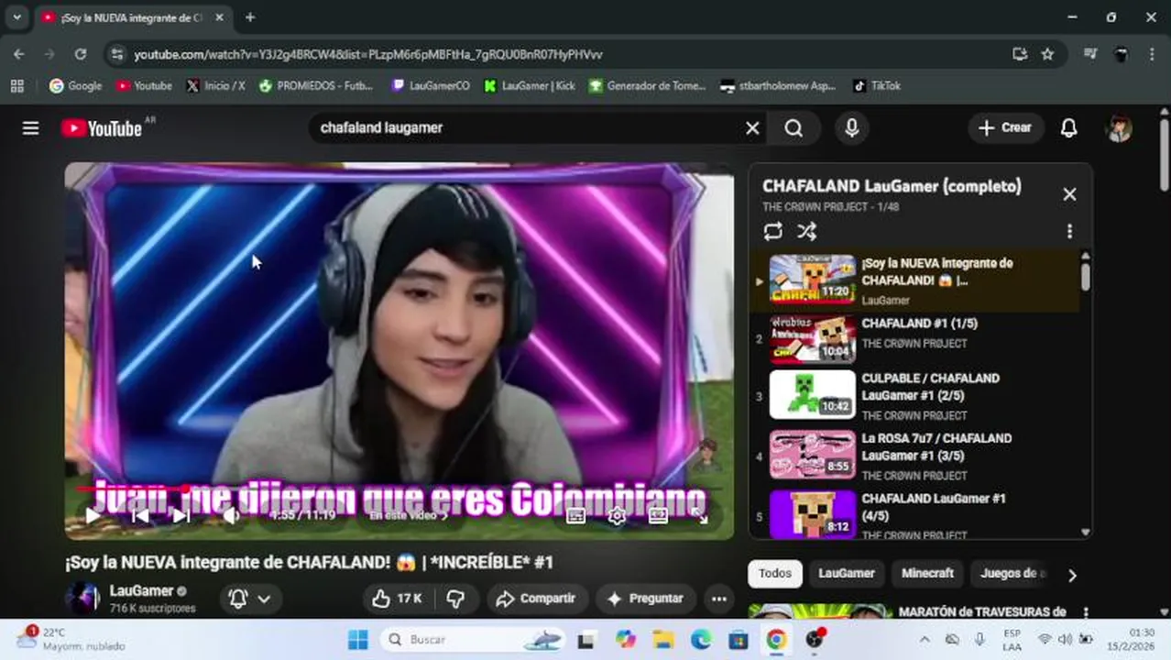The height and width of the screenshot is (660, 1171).
Task: Open Microsoft Edge from taskbar
Action: click(701, 640)
